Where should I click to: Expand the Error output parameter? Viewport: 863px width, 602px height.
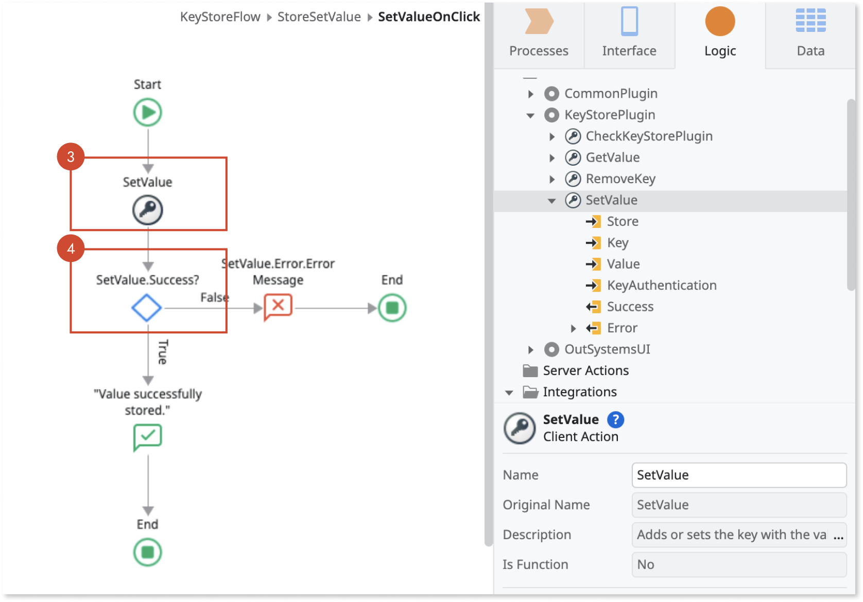(574, 328)
